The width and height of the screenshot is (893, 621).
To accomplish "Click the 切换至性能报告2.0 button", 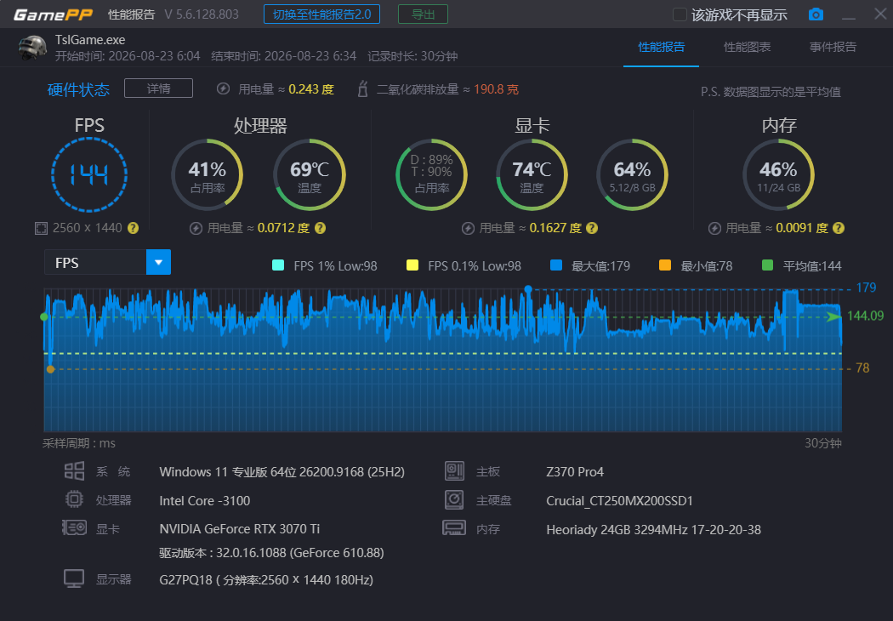I will (321, 14).
